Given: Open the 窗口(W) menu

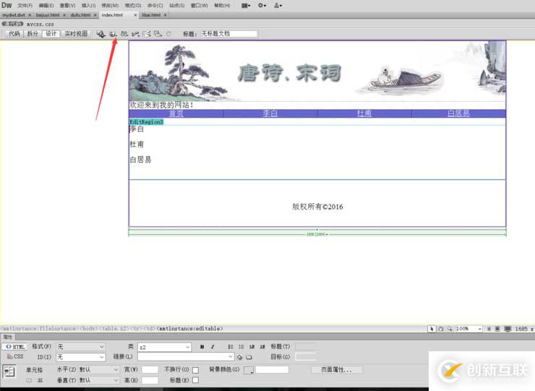Looking at the screenshot, I should point(200,6).
